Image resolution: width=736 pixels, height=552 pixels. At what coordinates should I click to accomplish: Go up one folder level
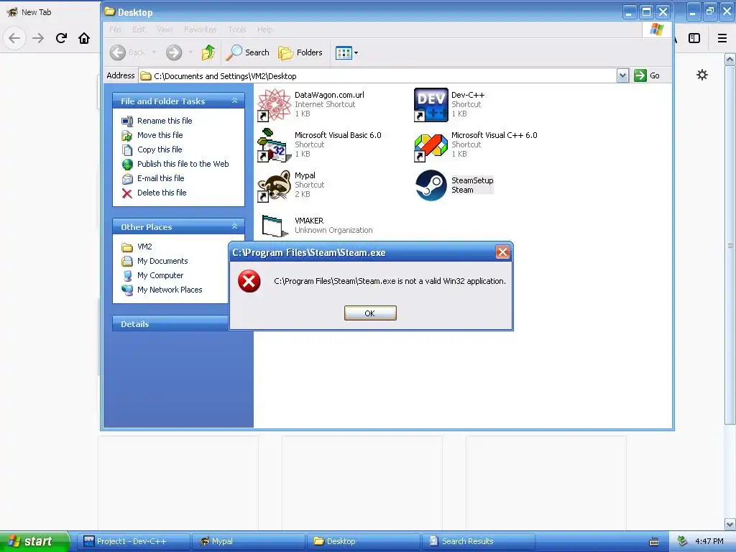click(208, 52)
